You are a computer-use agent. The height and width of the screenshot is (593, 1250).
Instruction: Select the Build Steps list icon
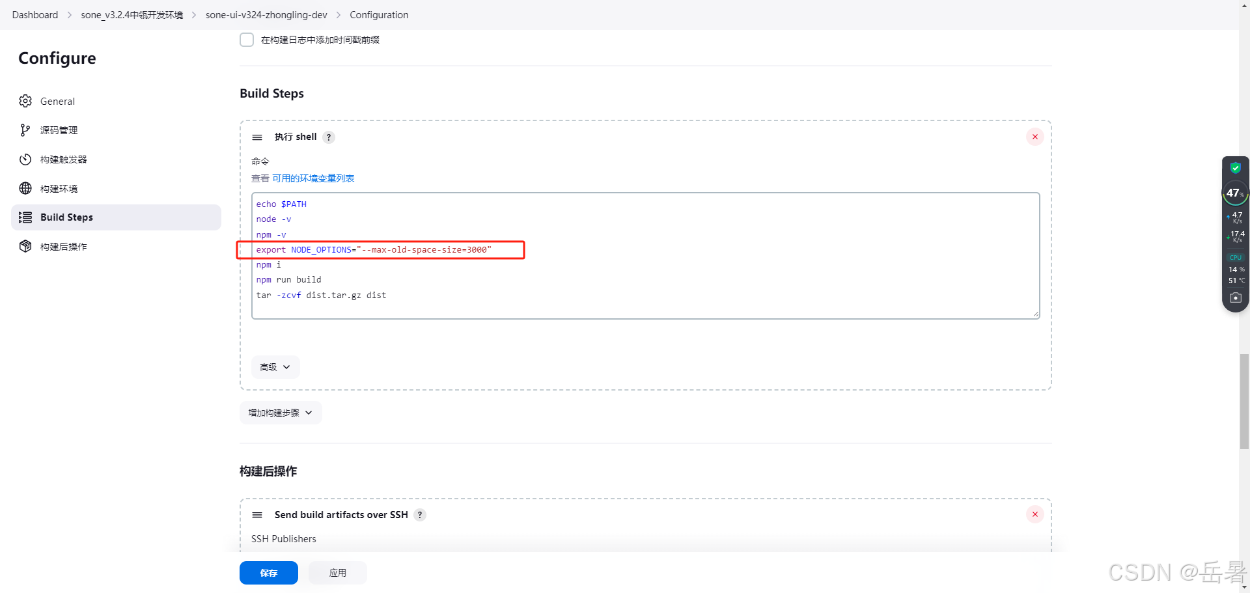point(25,217)
